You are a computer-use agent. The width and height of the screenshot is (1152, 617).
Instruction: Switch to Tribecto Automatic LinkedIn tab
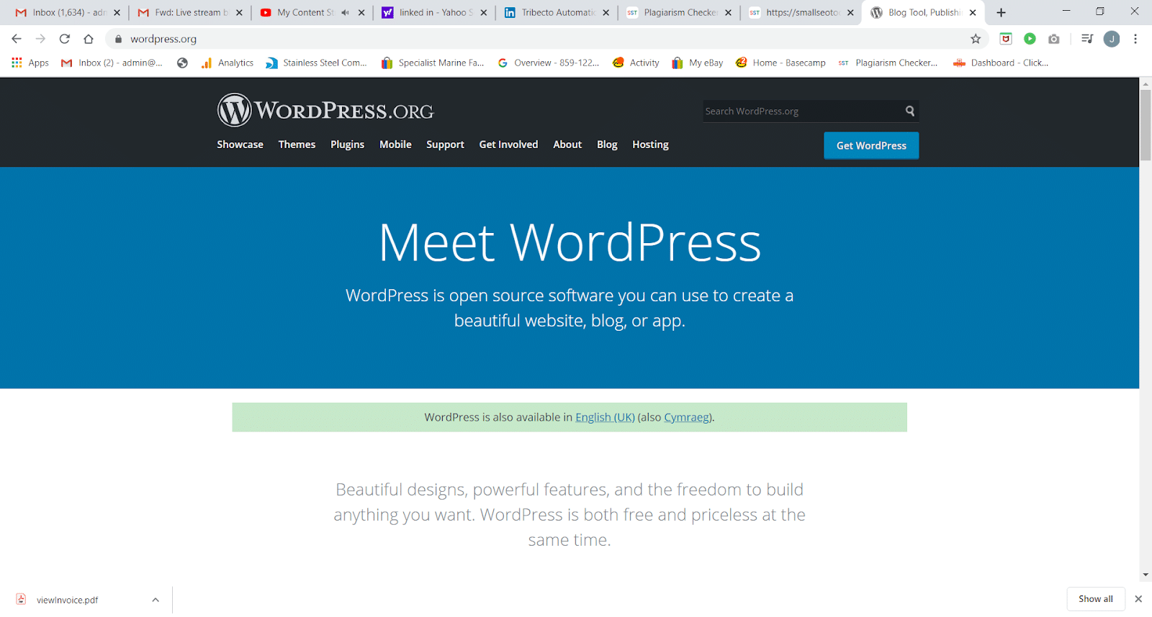(x=557, y=12)
